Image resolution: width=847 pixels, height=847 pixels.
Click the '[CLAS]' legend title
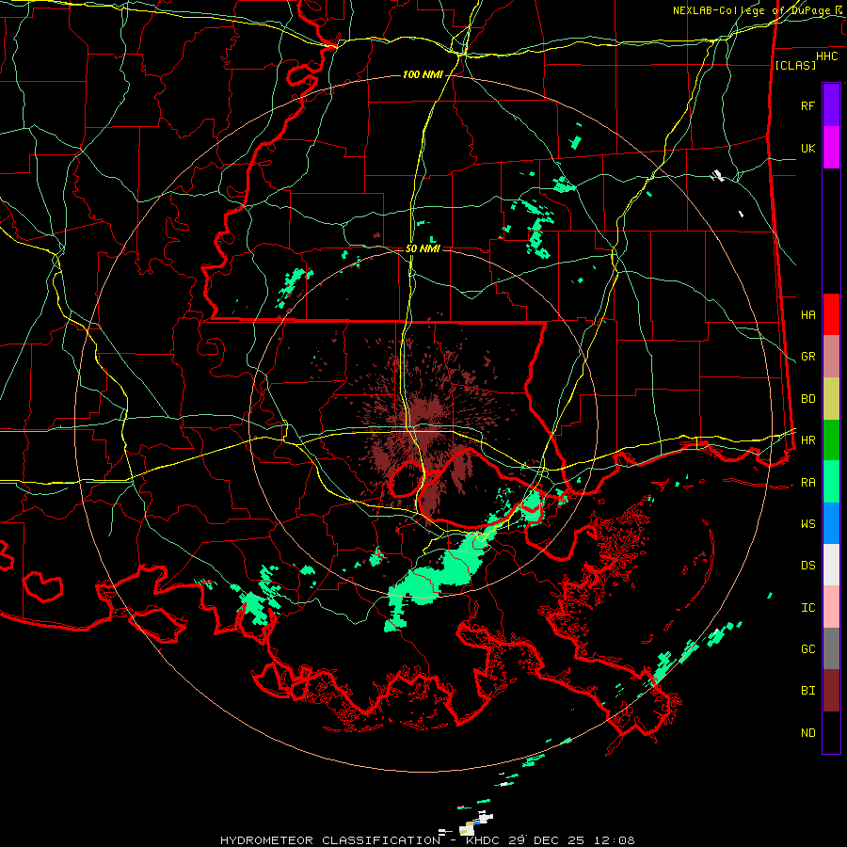point(795,65)
